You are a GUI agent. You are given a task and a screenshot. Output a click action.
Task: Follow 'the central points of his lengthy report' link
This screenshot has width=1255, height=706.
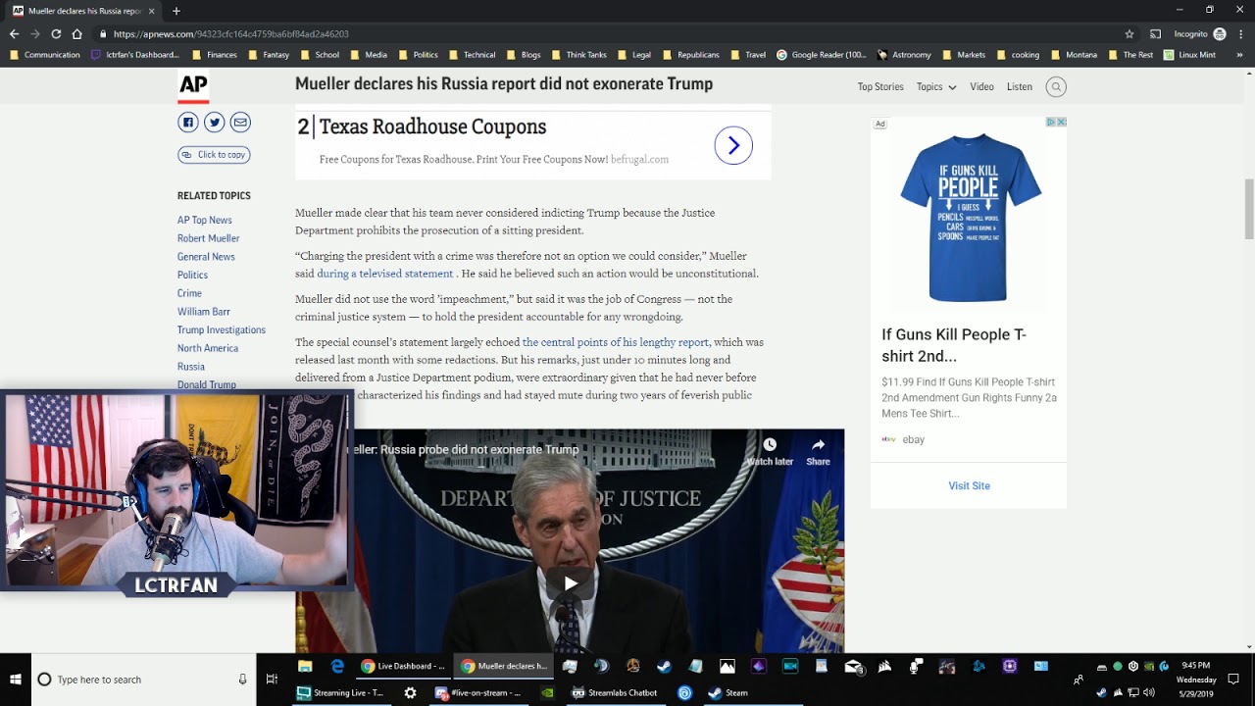tap(616, 342)
